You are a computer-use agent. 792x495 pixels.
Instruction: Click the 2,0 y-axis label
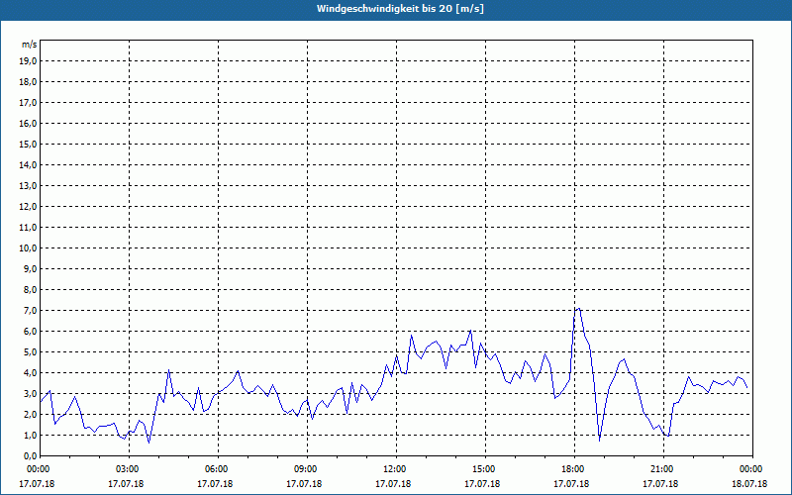coord(30,415)
